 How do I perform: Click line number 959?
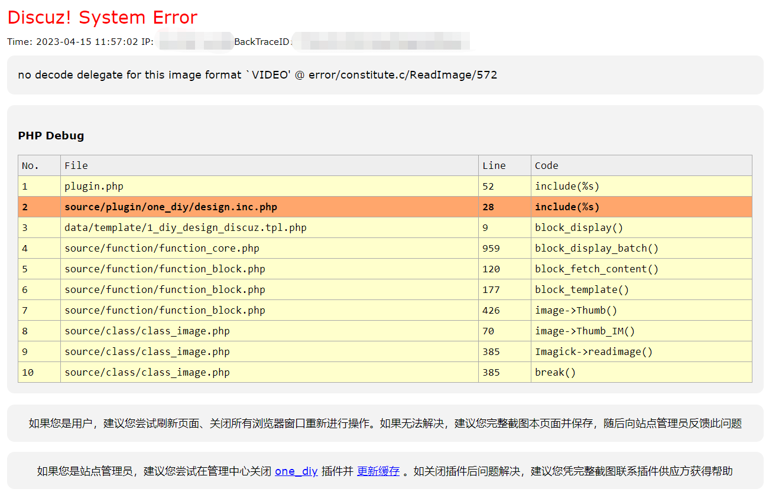504,248
